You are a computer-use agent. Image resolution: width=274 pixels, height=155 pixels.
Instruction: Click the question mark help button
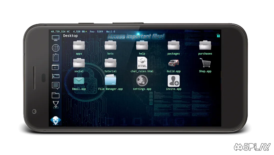coord(218,36)
